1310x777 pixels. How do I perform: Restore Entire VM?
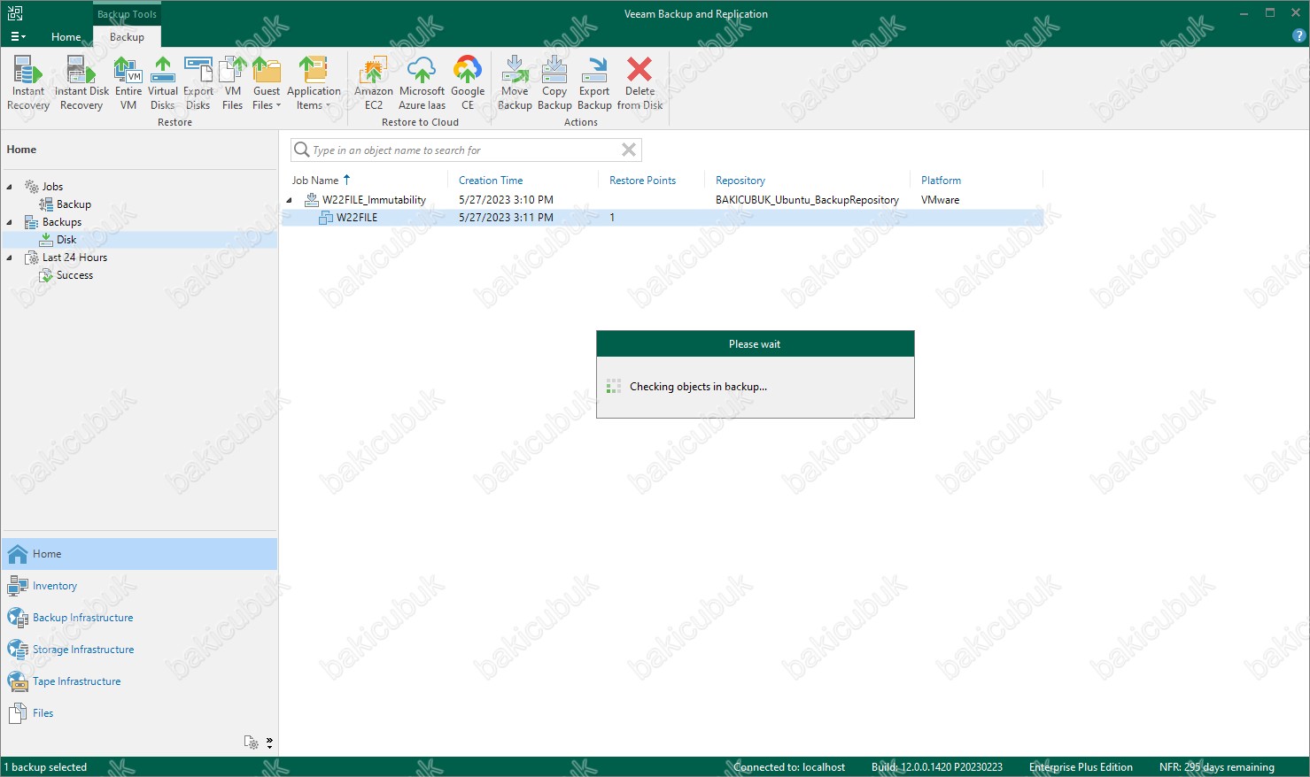(128, 83)
